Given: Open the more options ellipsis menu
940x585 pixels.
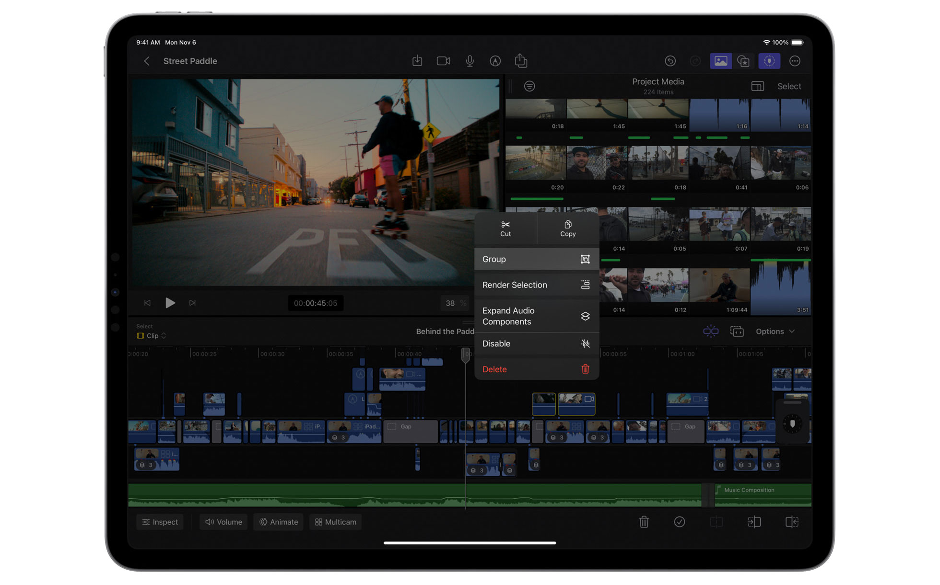Looking at the screenshot, I should (x=795, y=61).
